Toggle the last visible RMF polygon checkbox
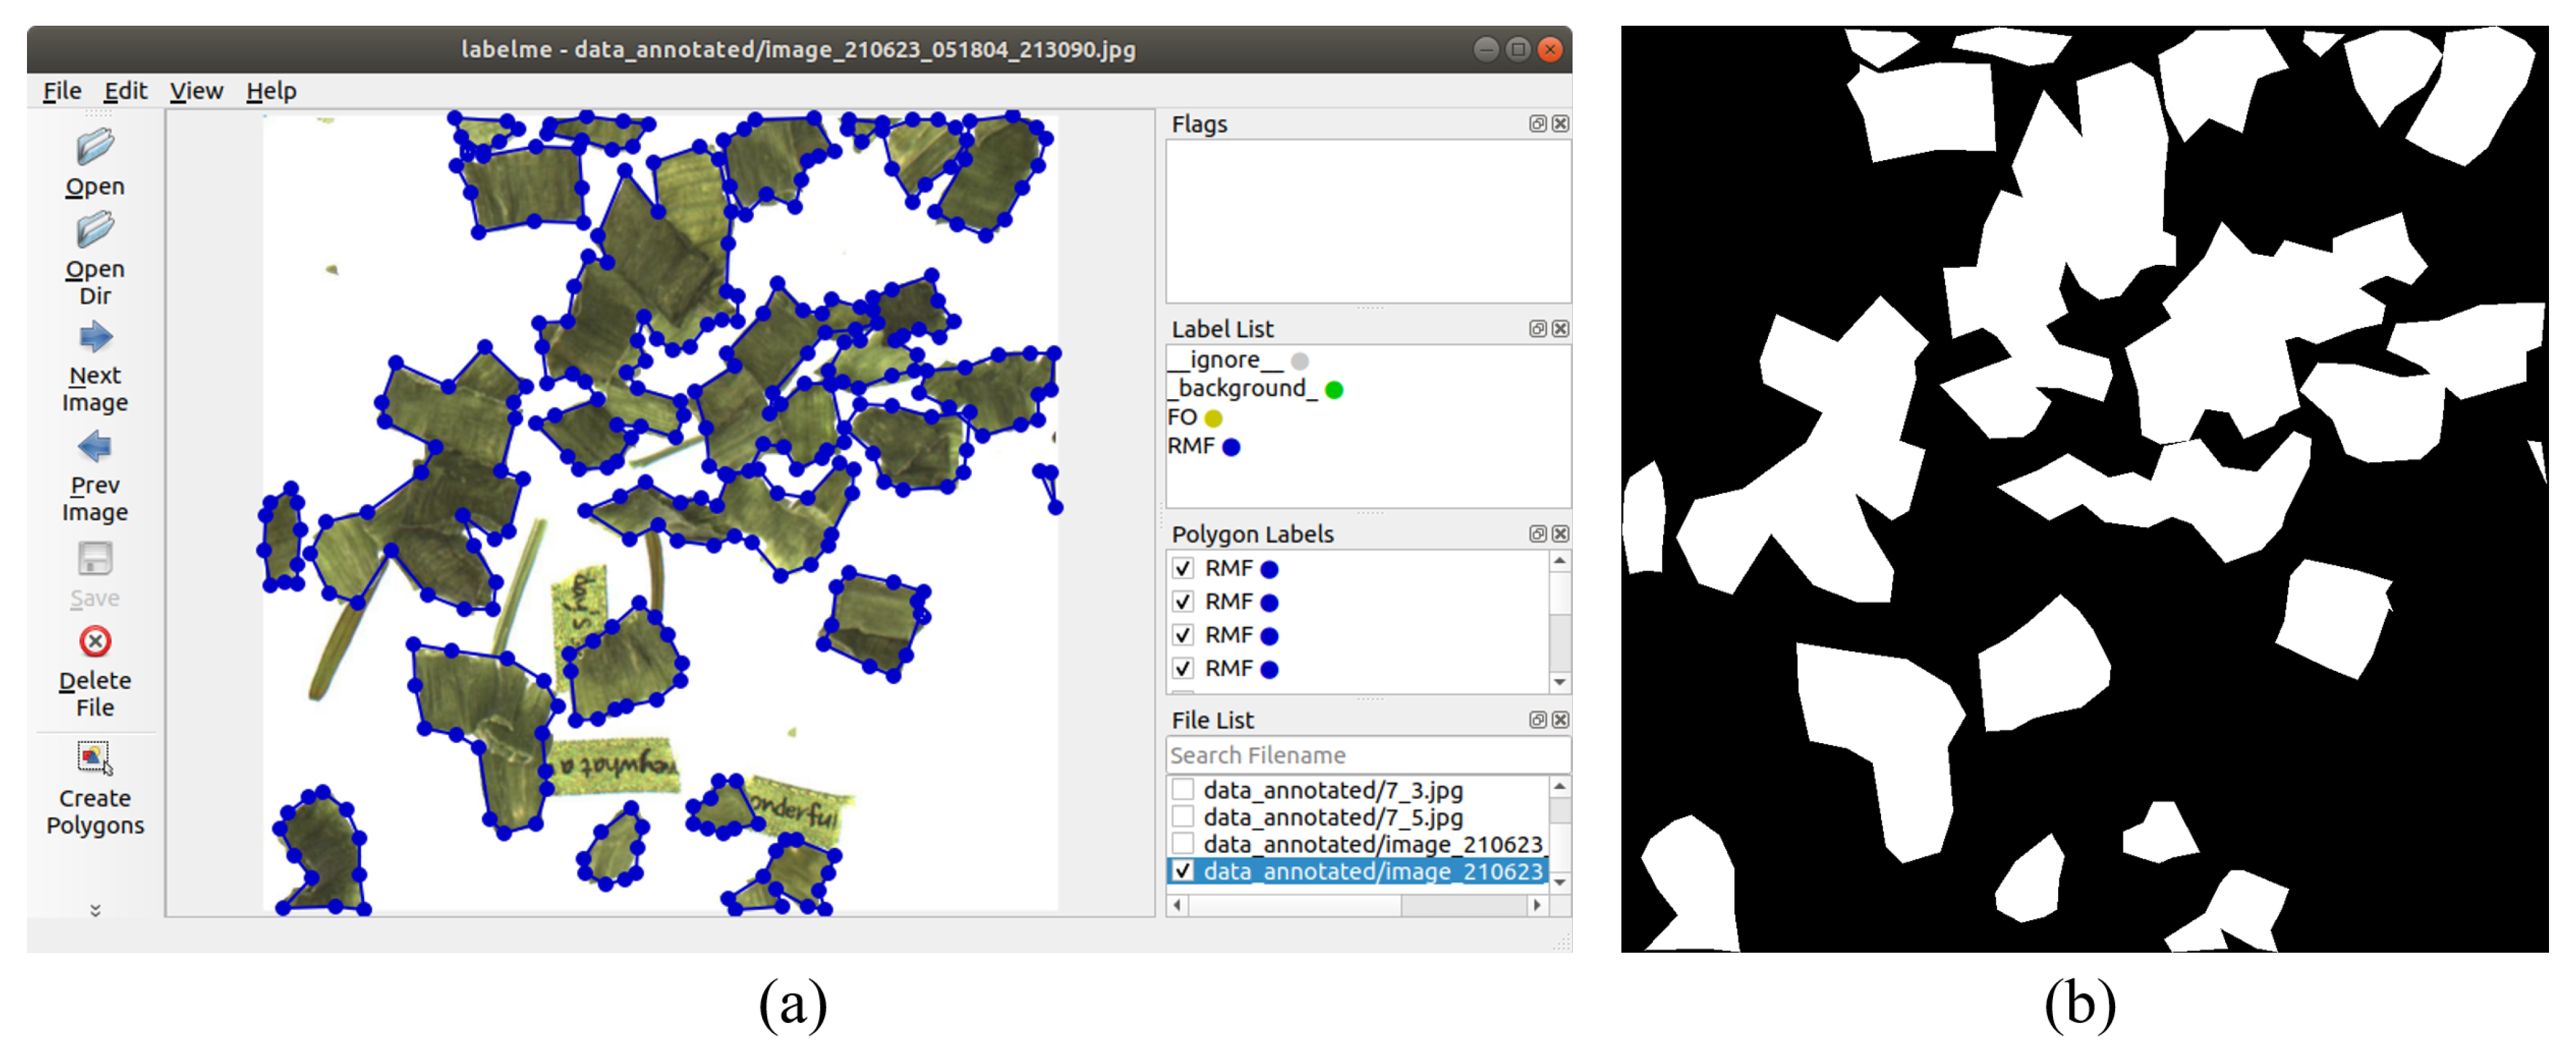Viewport: 2576px width, 1050px height. click(1183, 668)
